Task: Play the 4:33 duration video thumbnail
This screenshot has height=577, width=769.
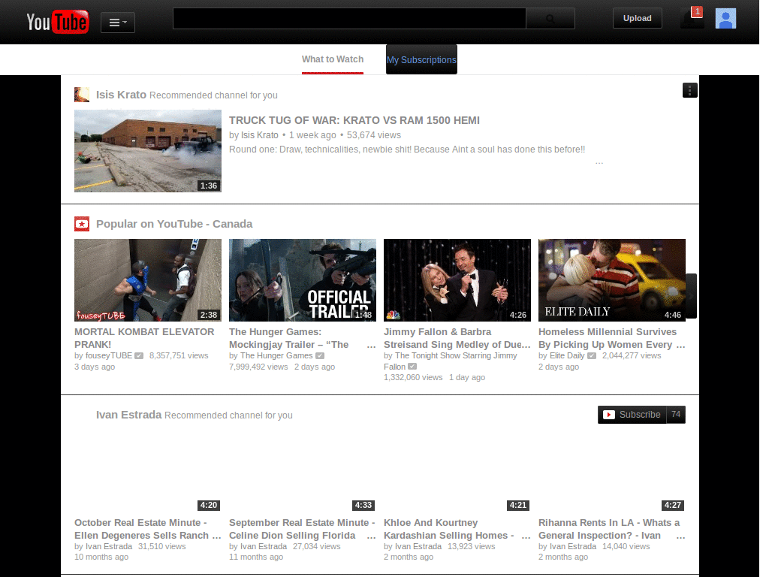Action: click(303, 471)
